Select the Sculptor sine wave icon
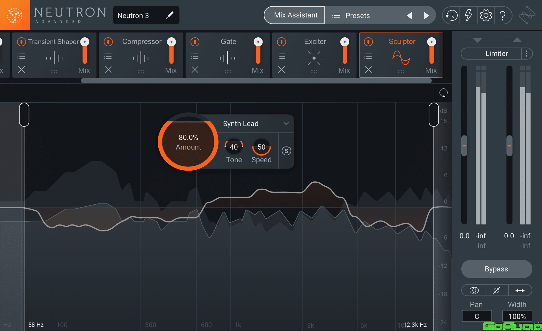The height and width of the screenshot is (331, 542). click(x=401, y=58)
